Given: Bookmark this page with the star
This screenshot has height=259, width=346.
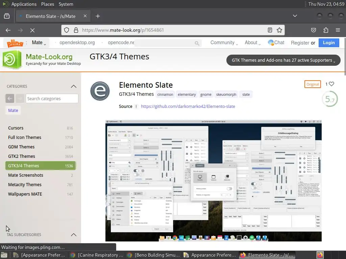Looking at the screenshot, I should tap(279, 30).
